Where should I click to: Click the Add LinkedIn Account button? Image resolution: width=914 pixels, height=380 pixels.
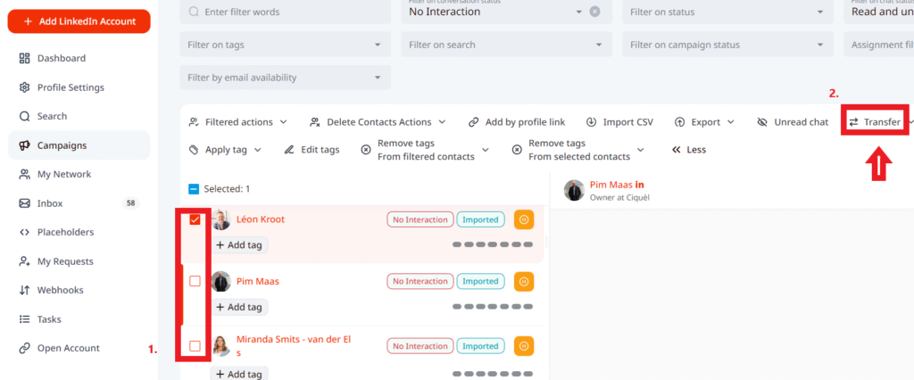click(x=79, y=21)
